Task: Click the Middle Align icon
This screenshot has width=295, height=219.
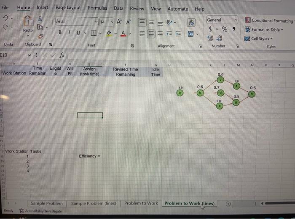Action: pos(151,23)
